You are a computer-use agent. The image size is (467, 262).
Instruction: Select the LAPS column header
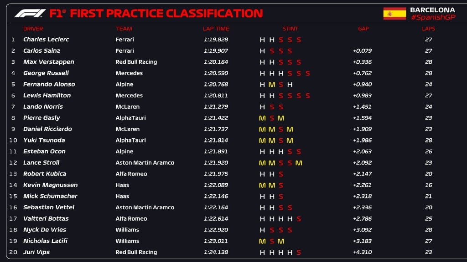tap(428, 29)
